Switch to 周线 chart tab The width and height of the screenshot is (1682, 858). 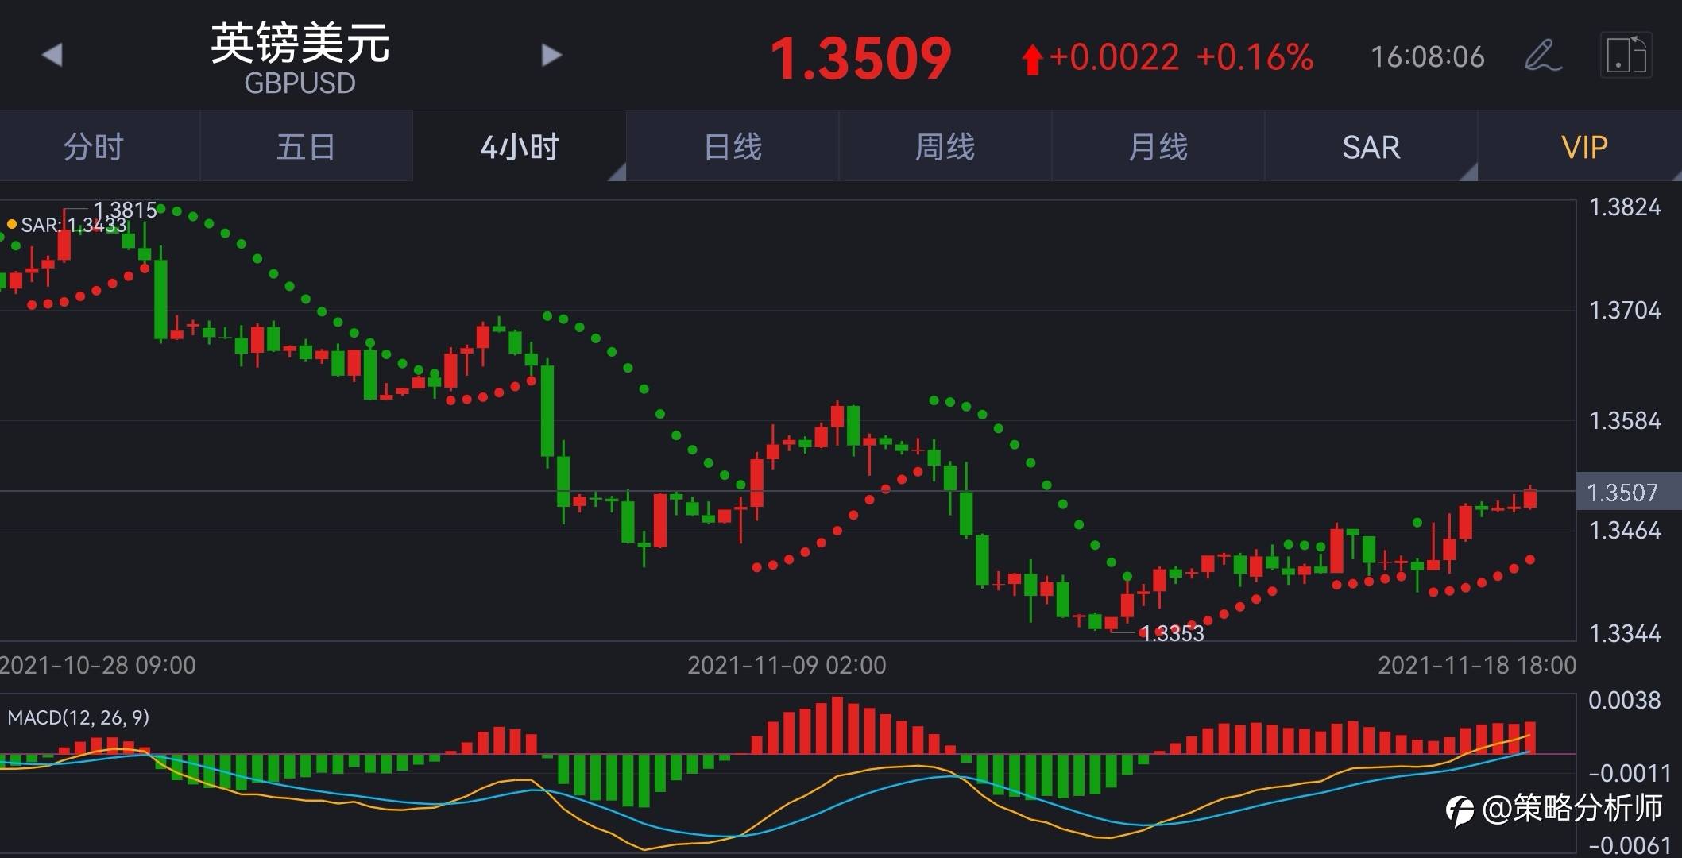[945, 147]
